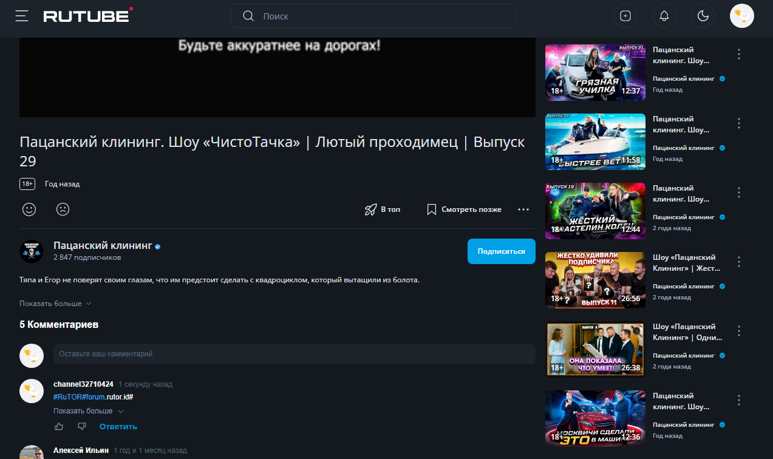
Task: Click channel32710424 comment avatar
Action: (32, 391)
